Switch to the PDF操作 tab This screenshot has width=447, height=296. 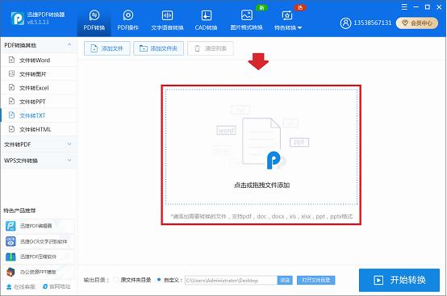(x=128, y=20)
